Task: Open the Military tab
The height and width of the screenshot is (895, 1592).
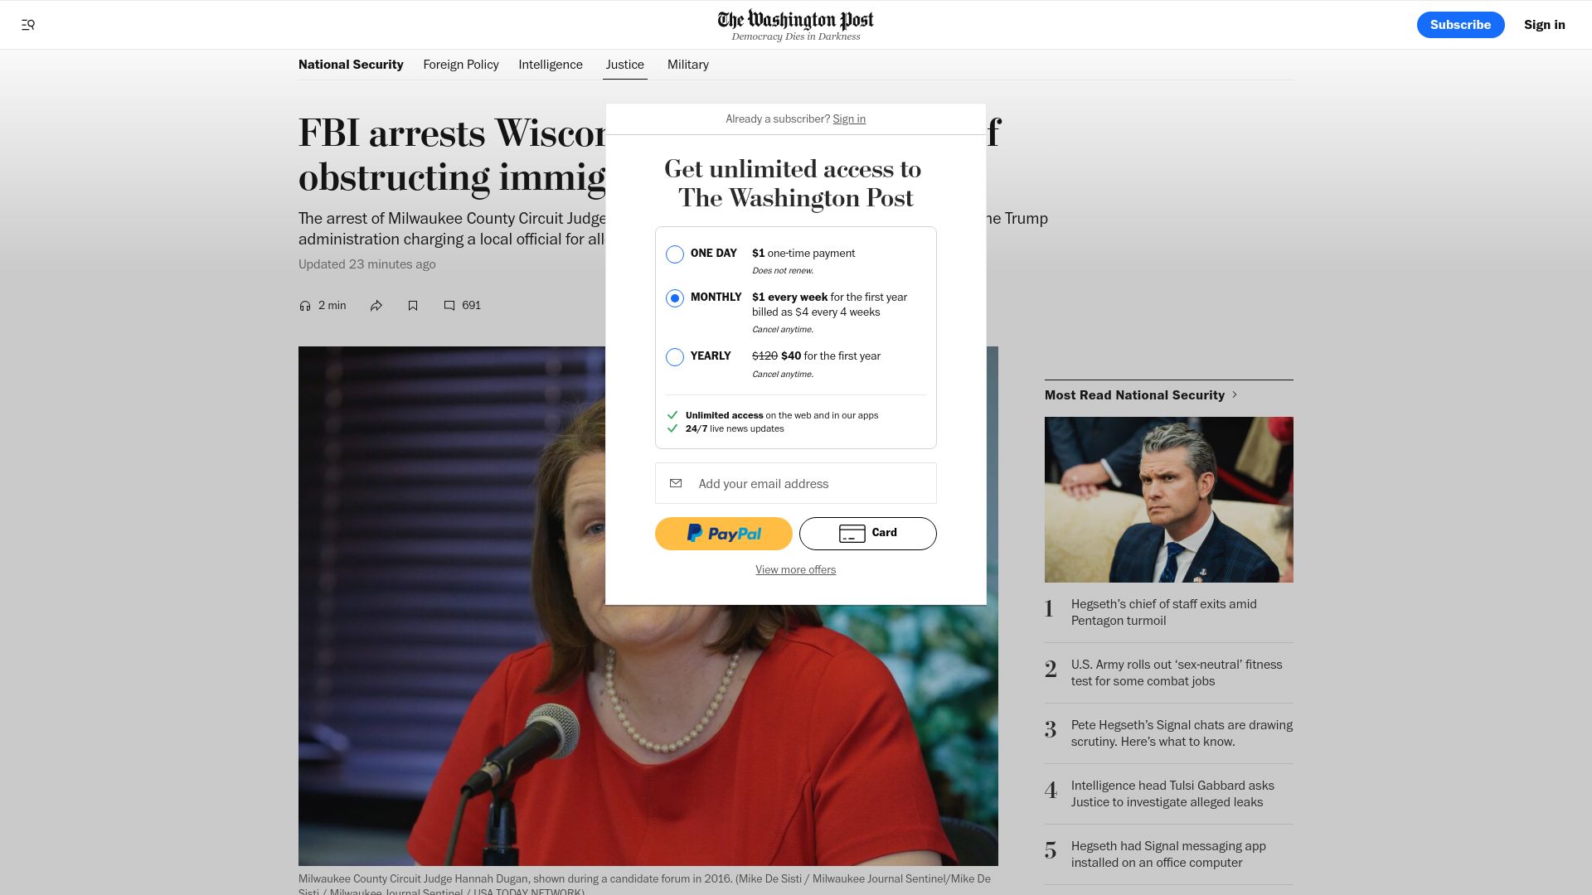Action: click(x=688, y=65)
